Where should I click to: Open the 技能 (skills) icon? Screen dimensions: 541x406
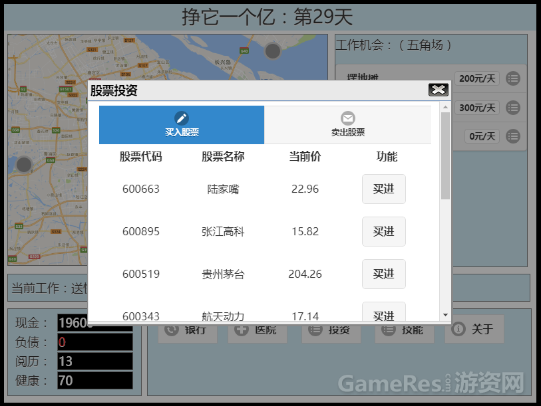coord(389,330)
